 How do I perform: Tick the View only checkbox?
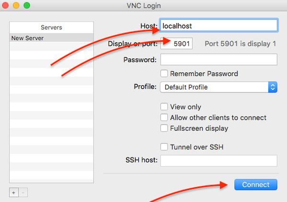(164, 107)
